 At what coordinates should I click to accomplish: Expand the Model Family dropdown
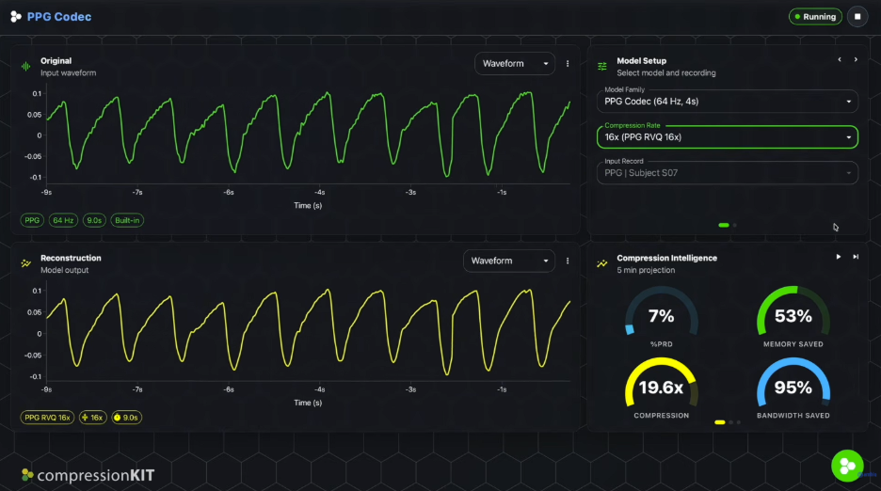[727, 102]
